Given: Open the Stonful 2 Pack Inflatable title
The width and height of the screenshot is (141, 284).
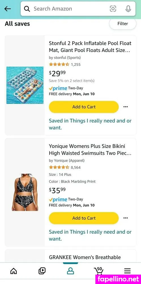Looking at the screenshot, I should coord(90,47).
